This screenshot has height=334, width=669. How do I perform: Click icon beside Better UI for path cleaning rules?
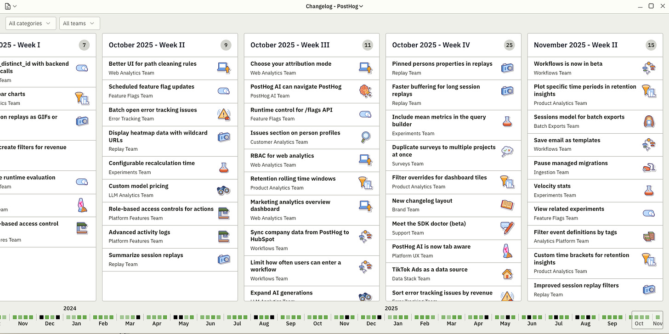click(224, 68)
